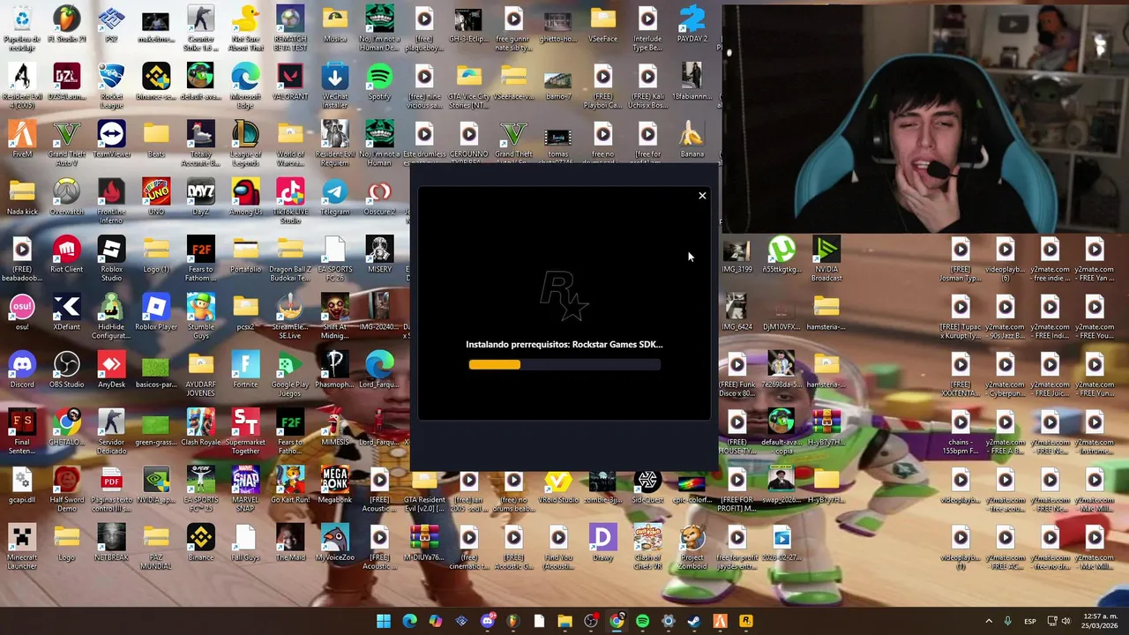Click the Telegram desktop icon
This screenshot has height=635, width=1129.
pos(335,198)
